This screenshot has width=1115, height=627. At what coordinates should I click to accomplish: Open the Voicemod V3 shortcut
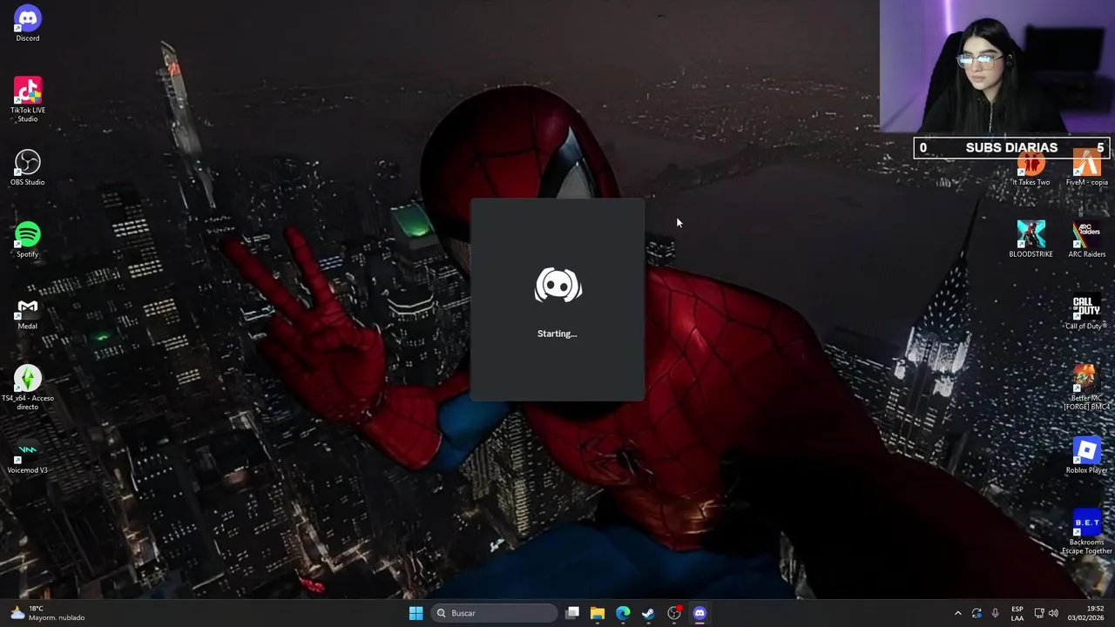(27, 456)
